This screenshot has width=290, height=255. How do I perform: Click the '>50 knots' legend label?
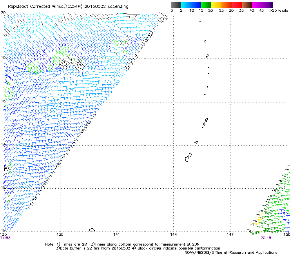[x=279, y=11]
